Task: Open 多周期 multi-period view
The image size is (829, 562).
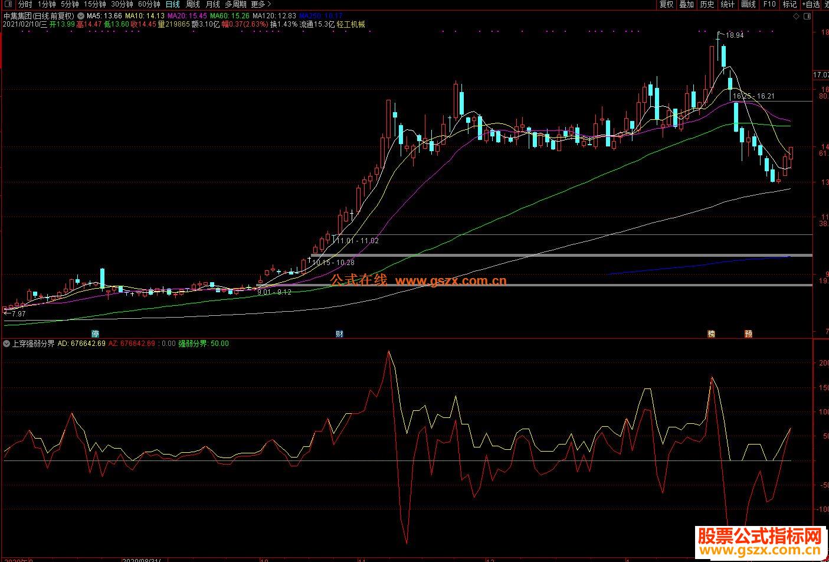Action: (235, 4)
